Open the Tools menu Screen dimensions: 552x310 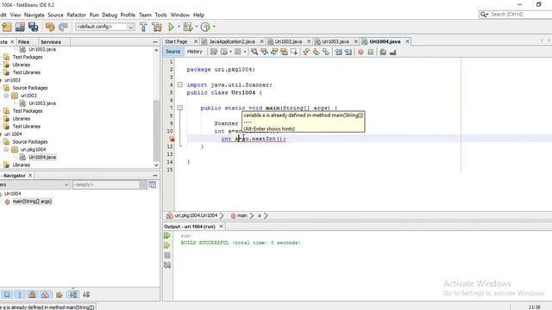pos(161,15)
